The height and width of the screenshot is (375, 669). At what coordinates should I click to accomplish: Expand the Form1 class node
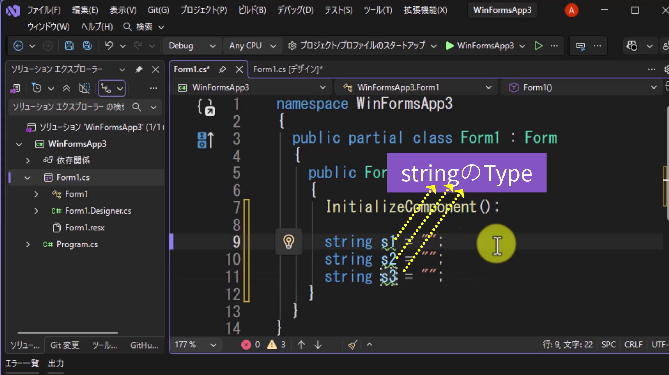coord(36,194)
